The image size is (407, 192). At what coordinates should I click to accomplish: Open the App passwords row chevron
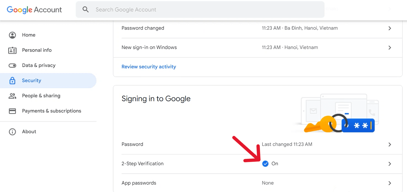coord(390,183)
